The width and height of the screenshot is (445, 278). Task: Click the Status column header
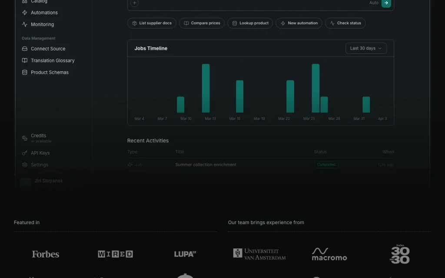point(320,152)
